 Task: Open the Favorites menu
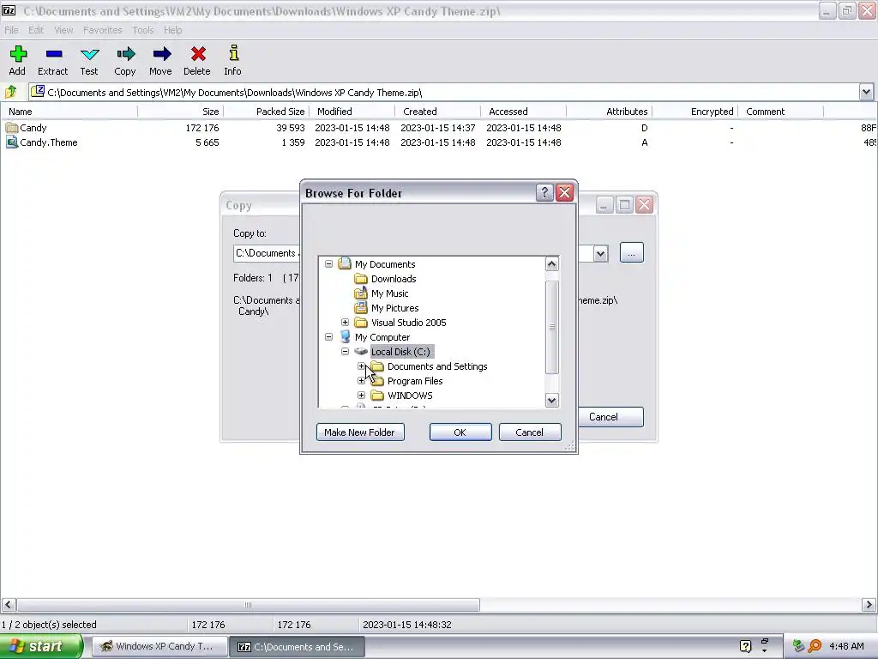pyautogui.click(x=103, y=30)
